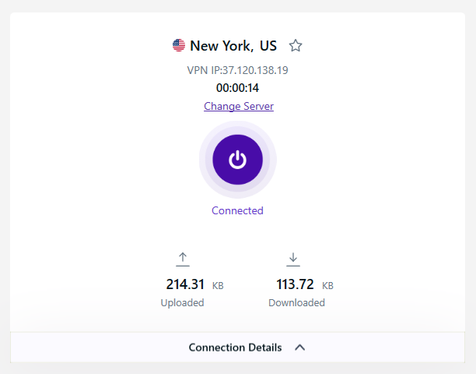
Task: Disconnect VPN using the power button
Action: [237, 160]
